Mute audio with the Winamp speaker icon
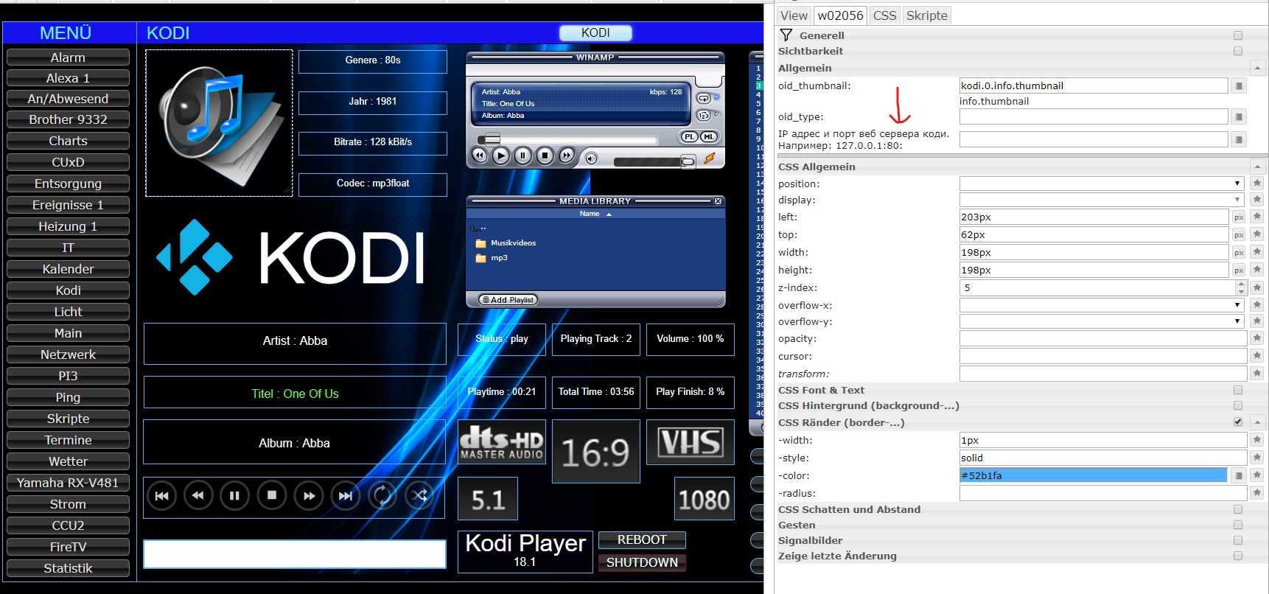The width and height of the screenshot is (1269, 594). pyautogui.click(x=591, y=158)
